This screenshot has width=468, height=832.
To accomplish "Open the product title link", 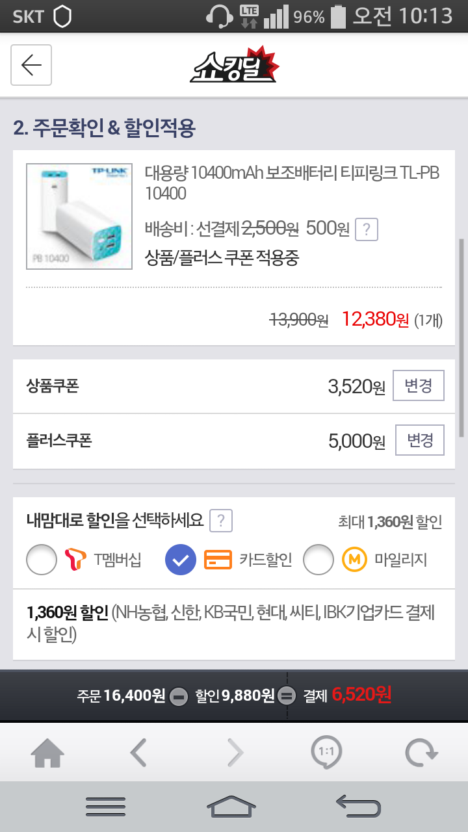I will coord(291,183).
